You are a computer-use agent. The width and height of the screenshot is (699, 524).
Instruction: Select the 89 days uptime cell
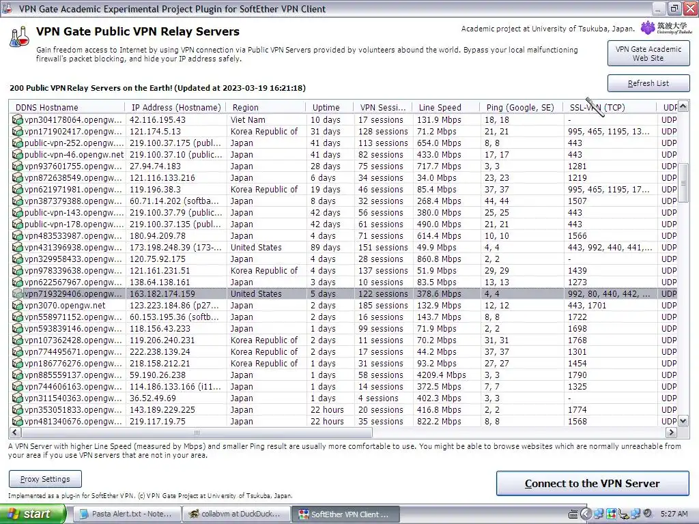pos(326,247)
